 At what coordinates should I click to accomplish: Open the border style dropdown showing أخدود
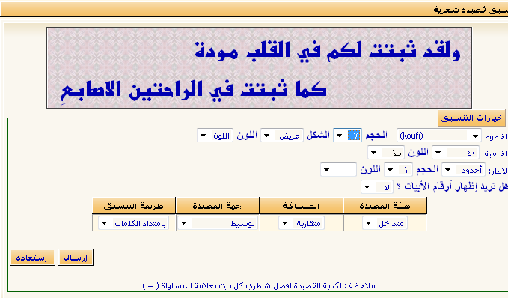click(464, 170)
